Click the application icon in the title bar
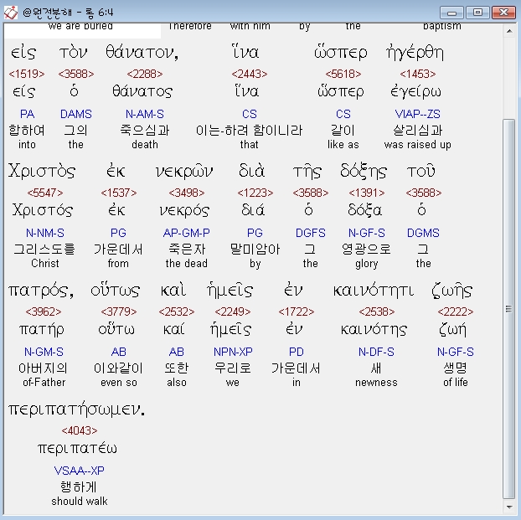The width and height of the screenshot is (521, 520). [10, 13]
